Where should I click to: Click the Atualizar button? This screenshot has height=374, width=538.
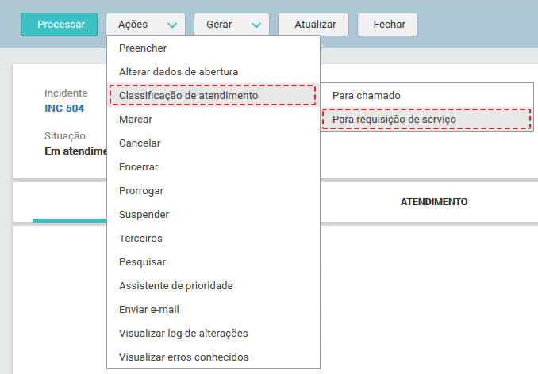313,25
